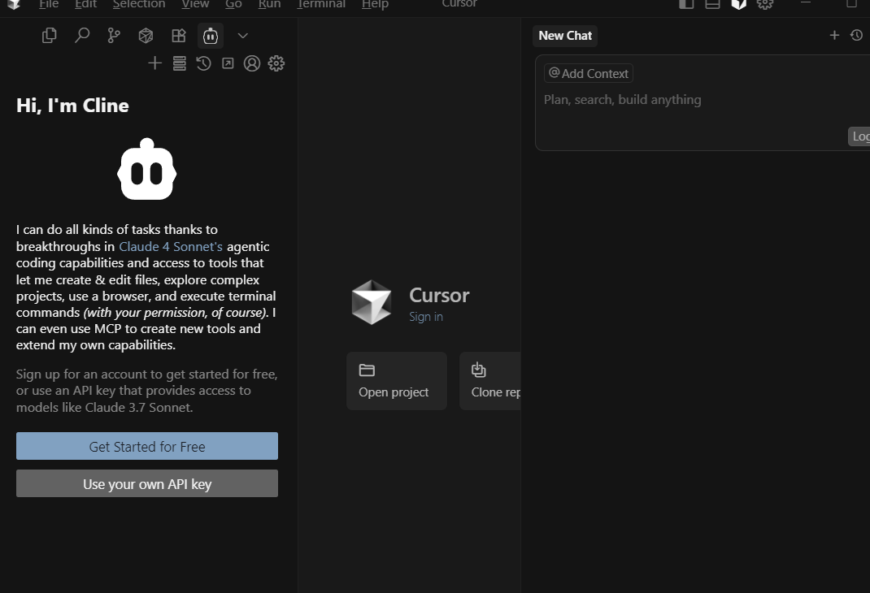This screenshot has width=870, height=593.
Task: Click the Cursor cube logo in editor
Action: (372, 302)
